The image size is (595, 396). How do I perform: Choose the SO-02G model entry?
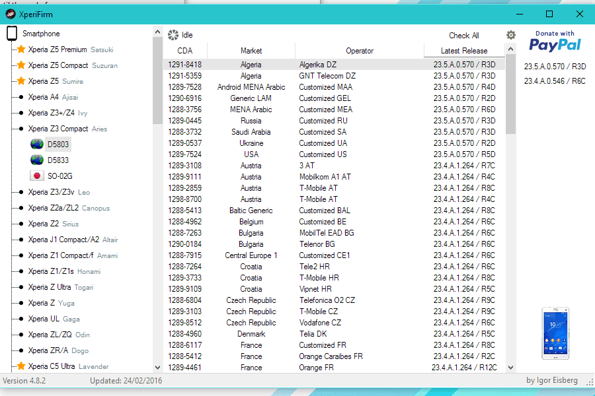60,176
